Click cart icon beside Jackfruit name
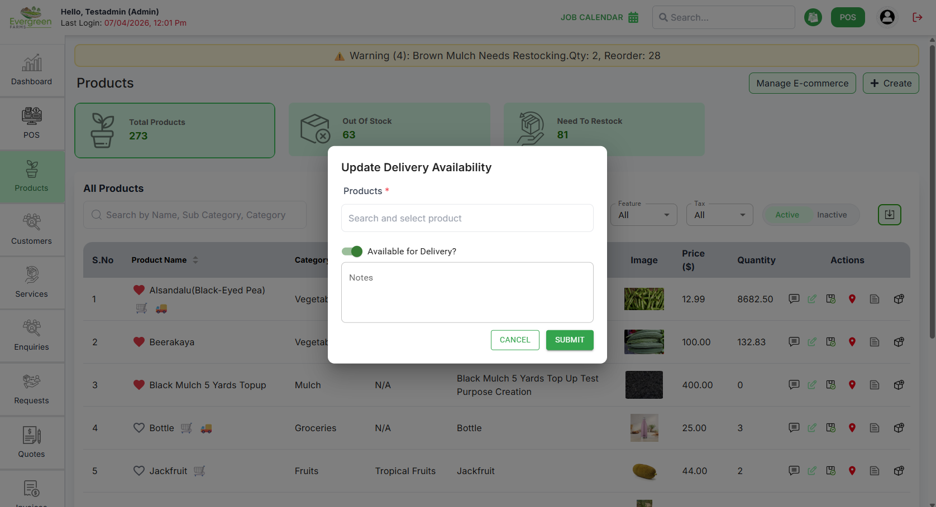Screen dimensions: 936x507 tap(199, 471)
